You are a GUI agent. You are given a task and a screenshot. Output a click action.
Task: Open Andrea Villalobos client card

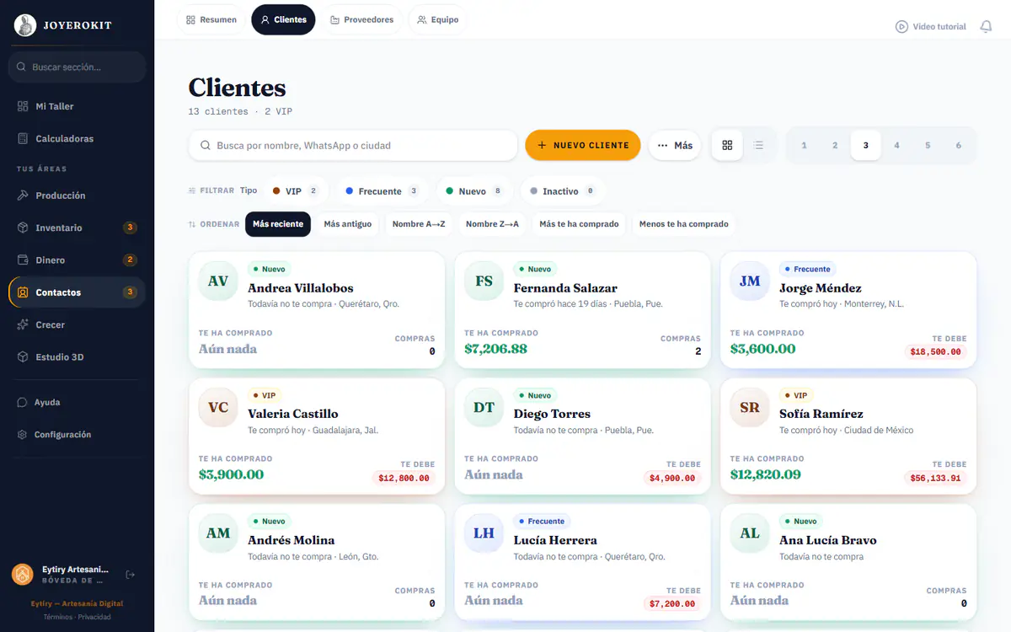317,309
